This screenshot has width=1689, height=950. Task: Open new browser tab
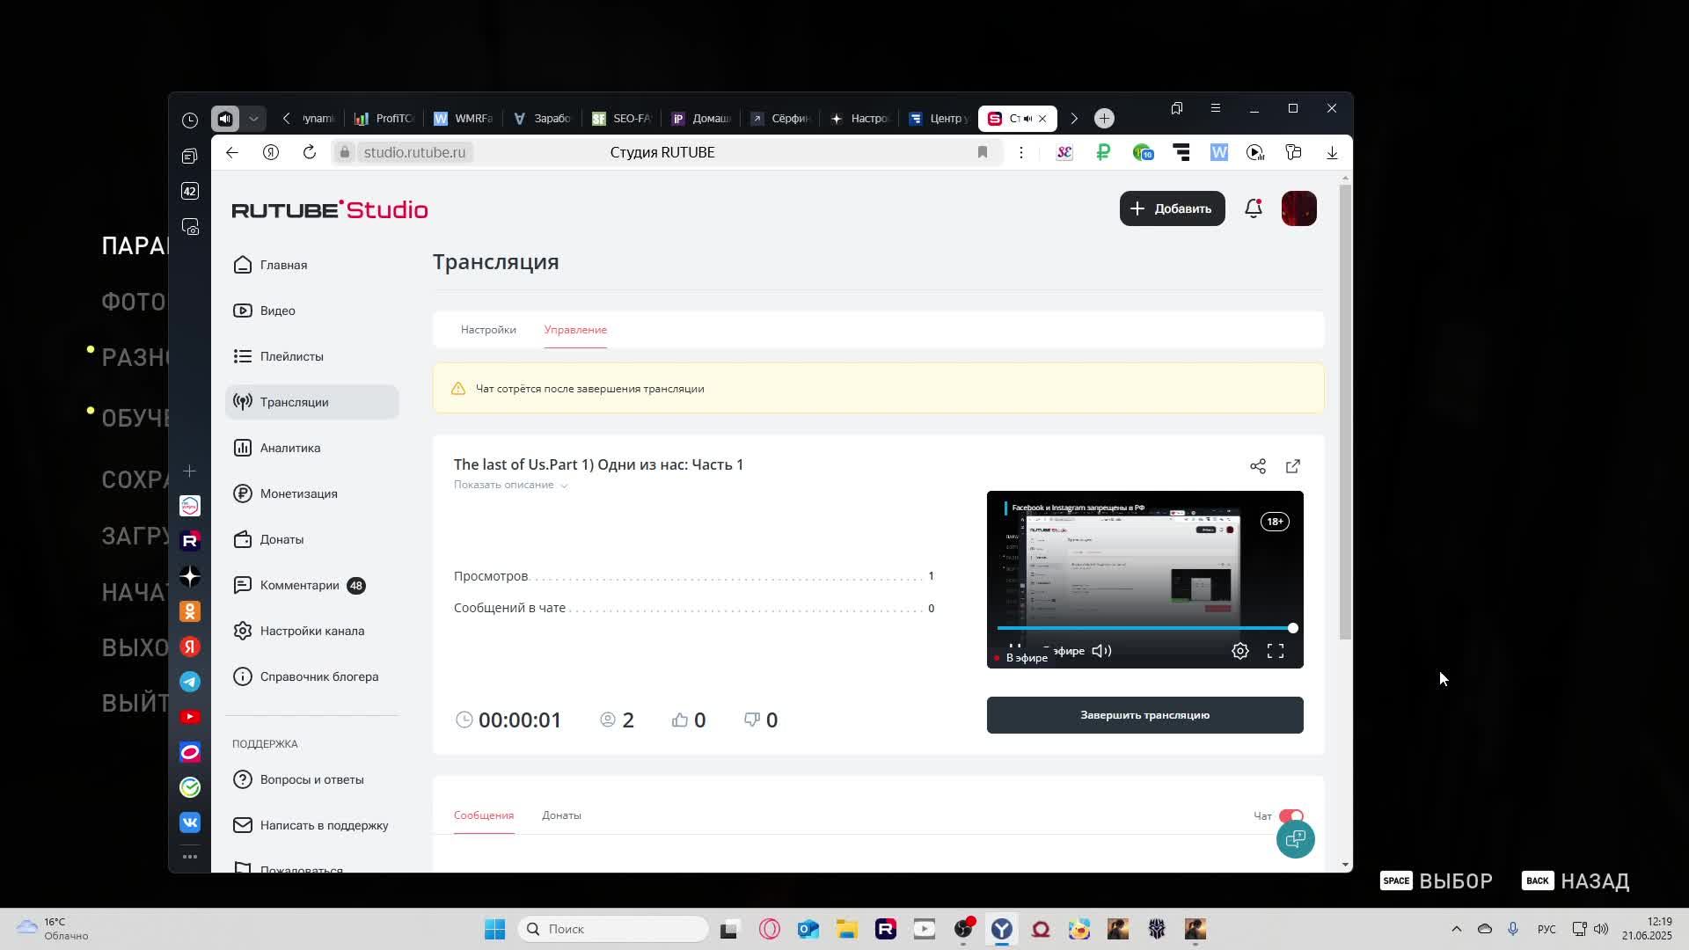pyautogui.click(x=1104, y=119)
